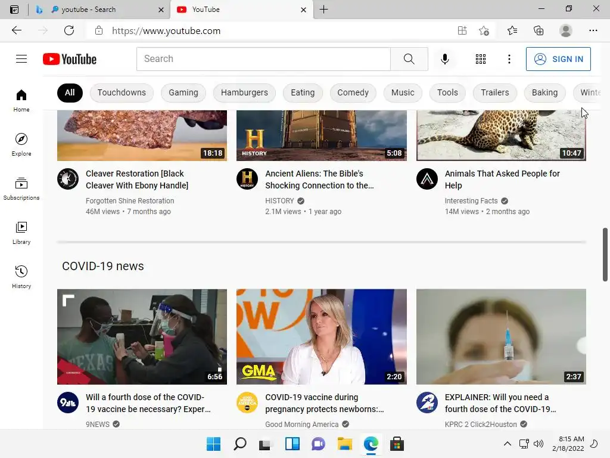Open Library in the sidebar
This screenshot has width=610, height=458.
[x=21, y=233]
